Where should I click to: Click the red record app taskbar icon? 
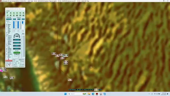point(97,94)
